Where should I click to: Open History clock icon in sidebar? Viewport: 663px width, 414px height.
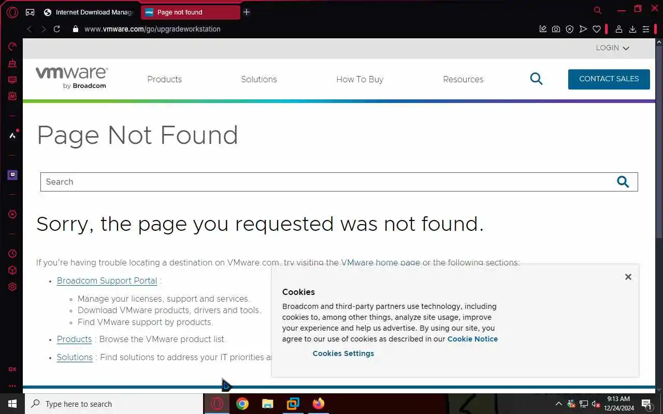[12, 254]
